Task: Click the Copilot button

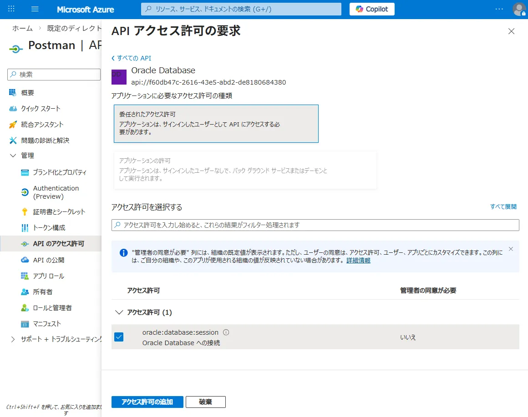Action: click(372, 9)
